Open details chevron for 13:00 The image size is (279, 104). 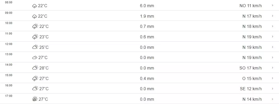[x=272, y=57]
